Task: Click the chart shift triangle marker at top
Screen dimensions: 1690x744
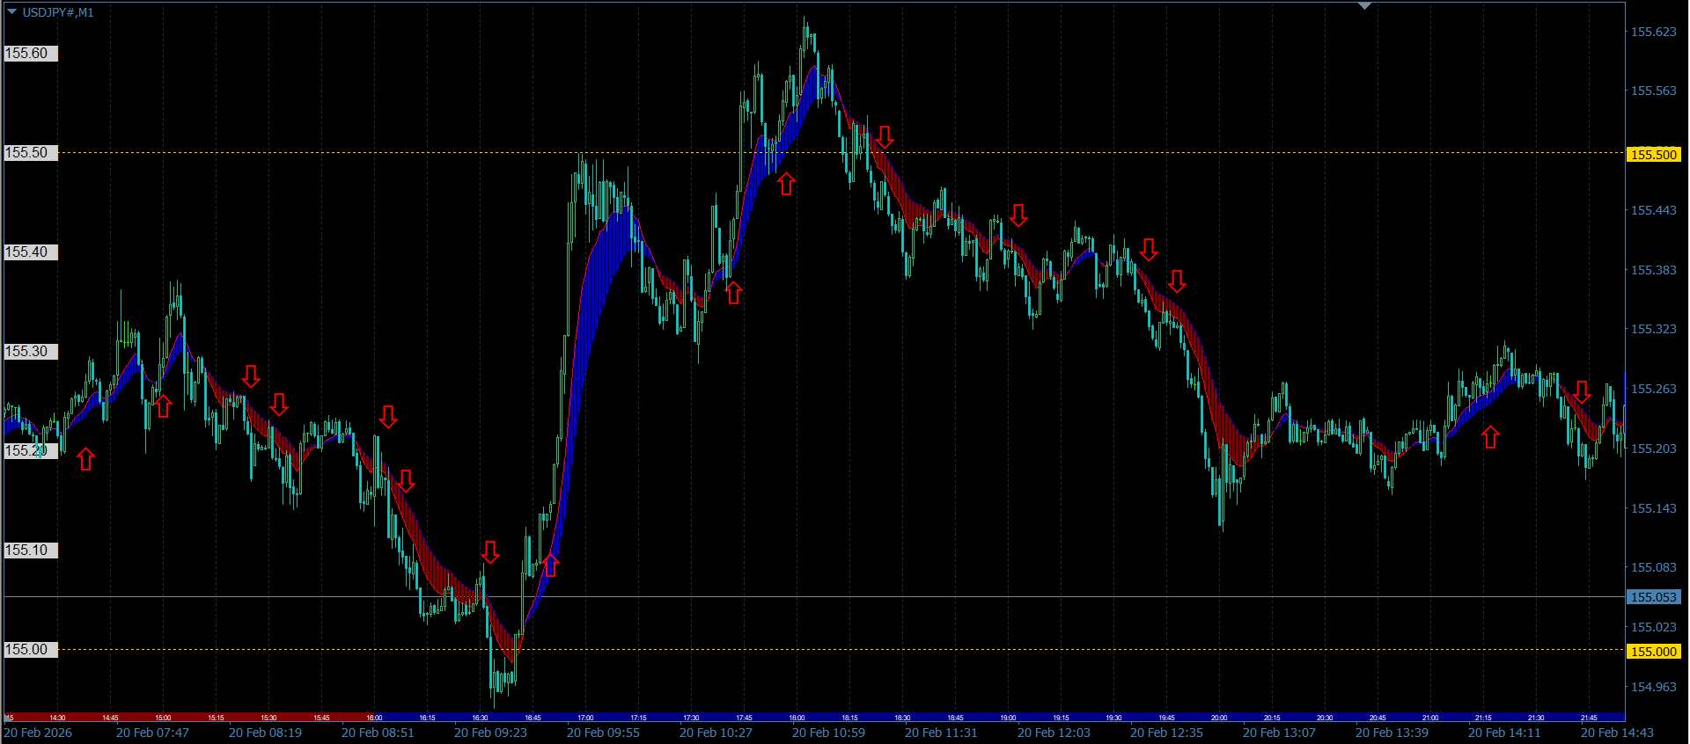Action: tap(1364, 6)
